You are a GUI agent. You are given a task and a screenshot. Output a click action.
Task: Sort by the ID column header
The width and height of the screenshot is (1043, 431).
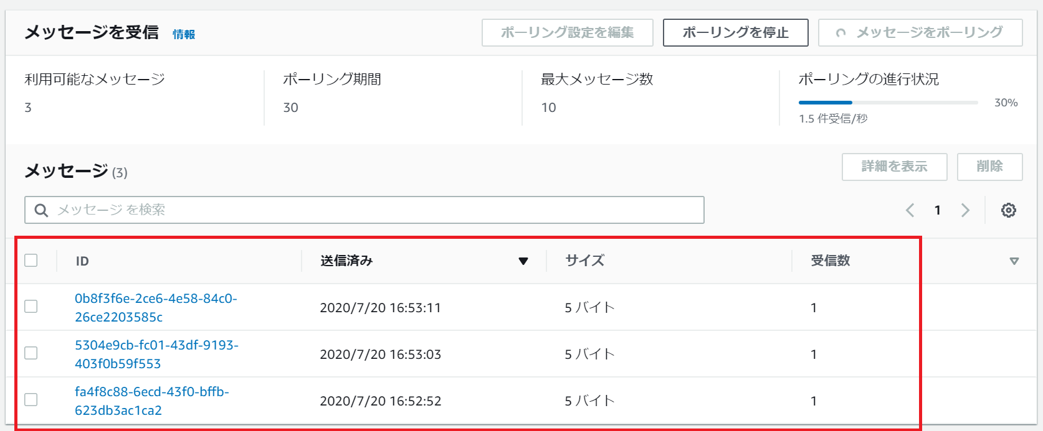pyautogui.click(x=82, y=261)
